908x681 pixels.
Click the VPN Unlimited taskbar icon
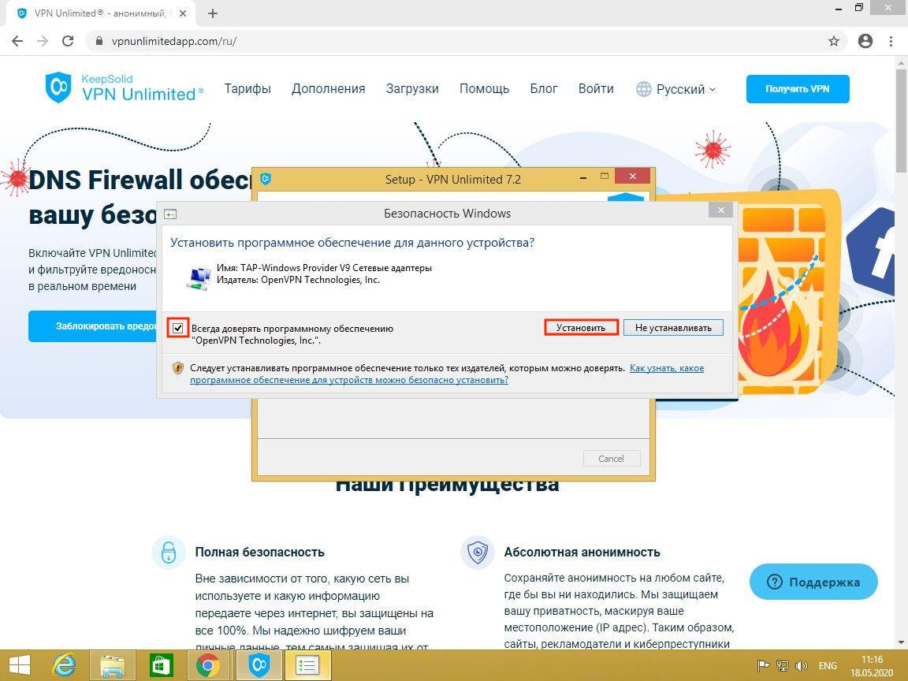(258, 666)
